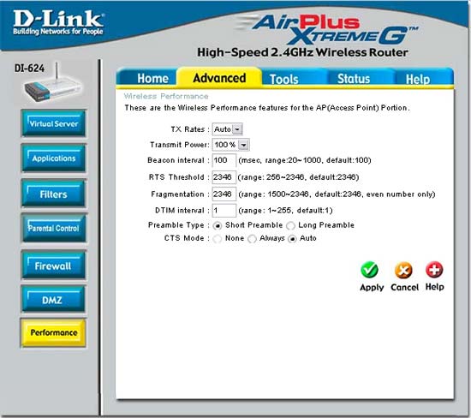Click the Apply text label
Screen dimensions: 471x418
[x=372, y=288]
